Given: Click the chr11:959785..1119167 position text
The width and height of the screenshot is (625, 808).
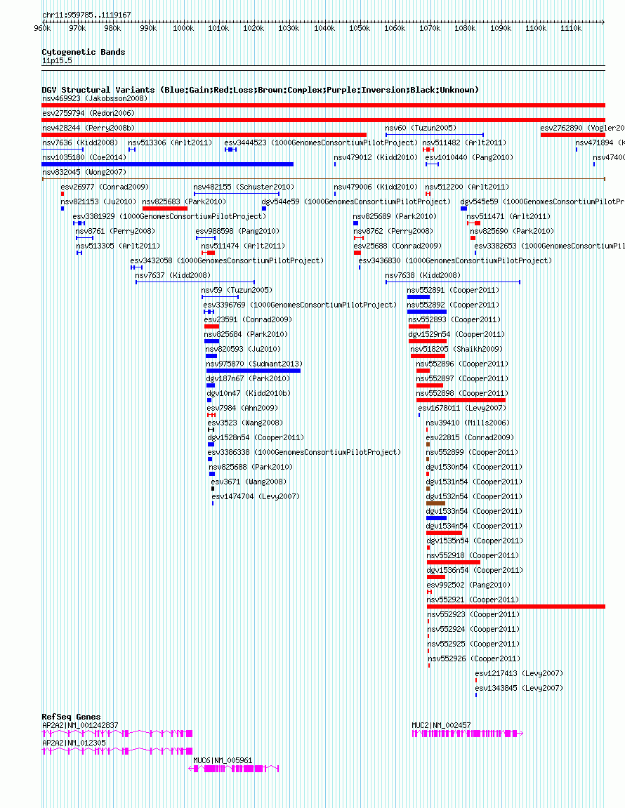Looking at the screenshot, I should pyautogui.click(x=86, y=15).
